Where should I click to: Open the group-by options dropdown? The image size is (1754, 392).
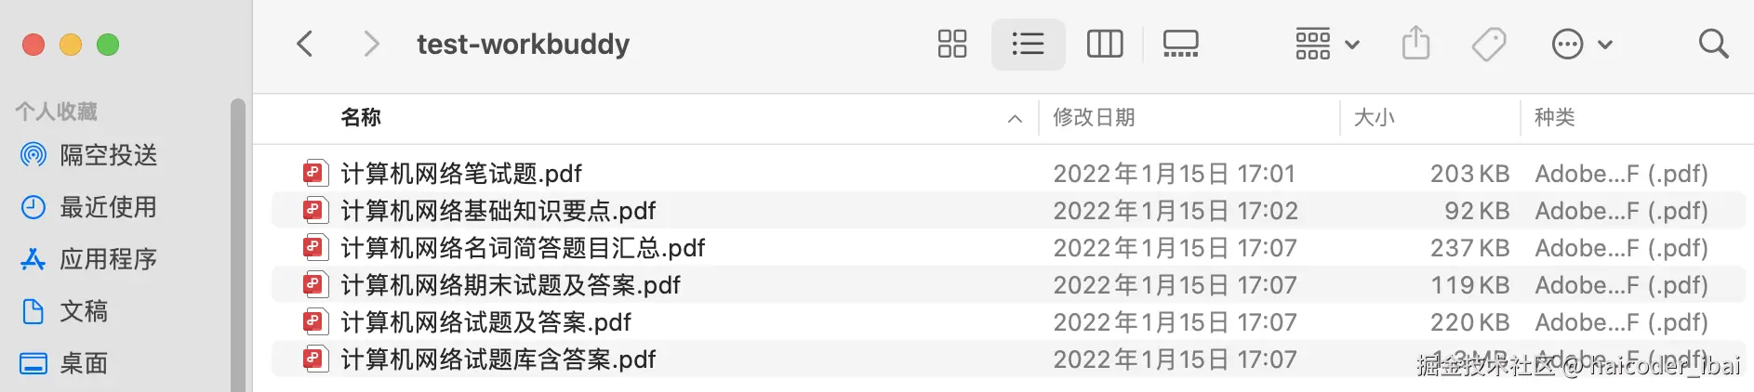(x=1327, y=44)
